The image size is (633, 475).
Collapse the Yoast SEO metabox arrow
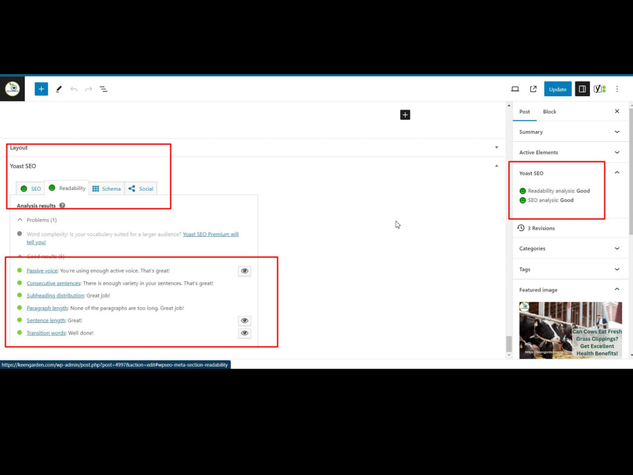[x=496, y=165]
